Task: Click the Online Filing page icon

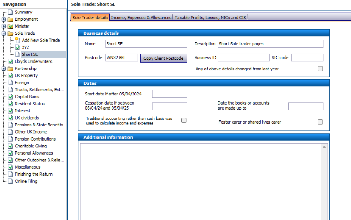Action: click(x=10, y=181)
